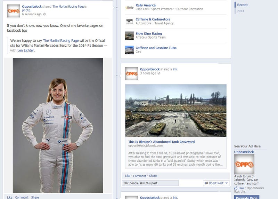Open Oppositelock title link in sidebar ad
This screenshot has height=199, width=278.
point(244,152)
